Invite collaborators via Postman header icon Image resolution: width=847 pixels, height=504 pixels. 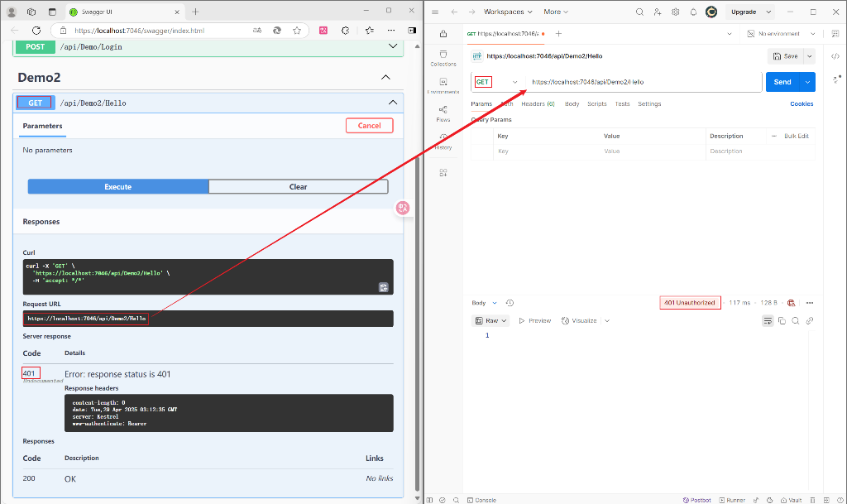pos(658,12)
